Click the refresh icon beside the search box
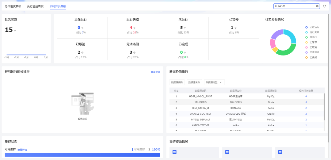This screenshot has width=331, height=160. click(324, 6)
